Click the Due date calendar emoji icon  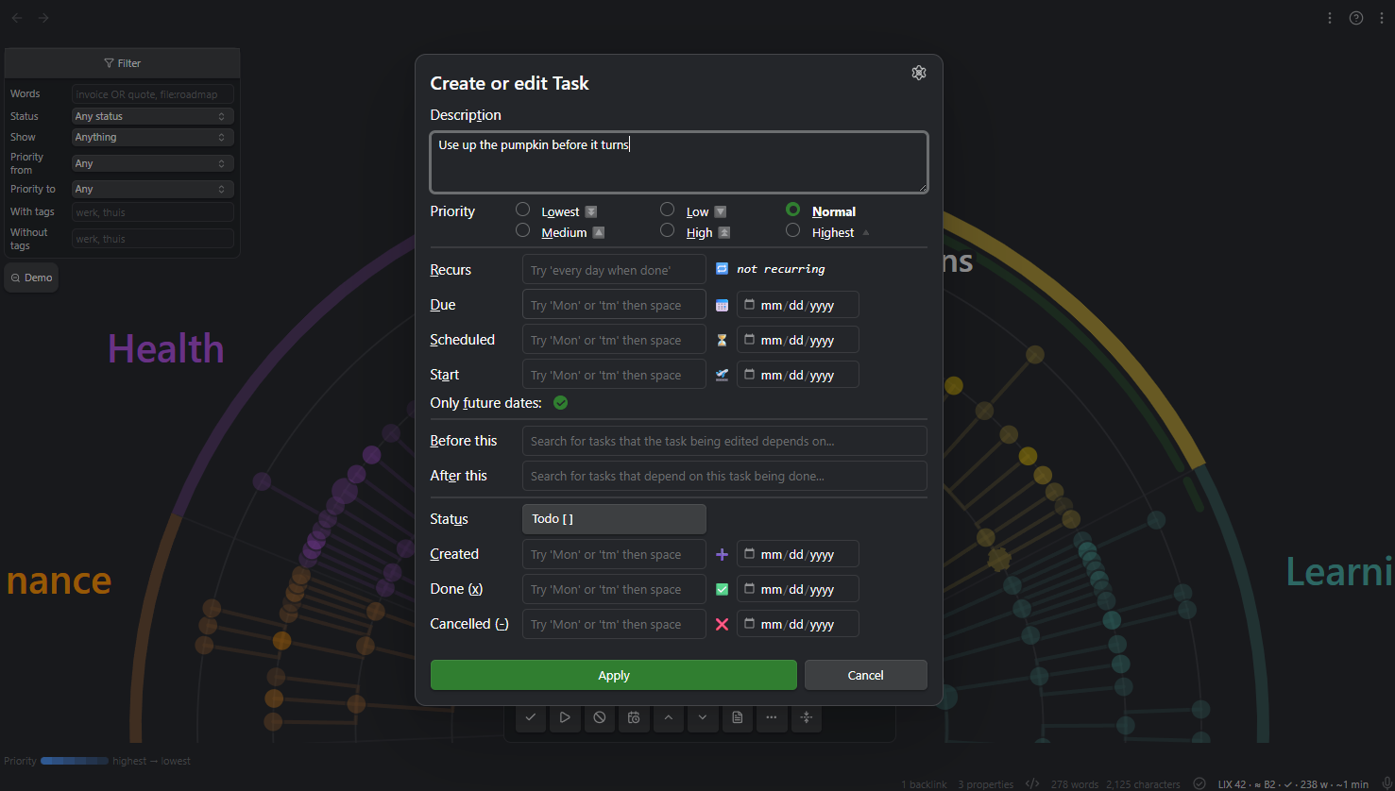pyautogui.click(x=722, y=306)
